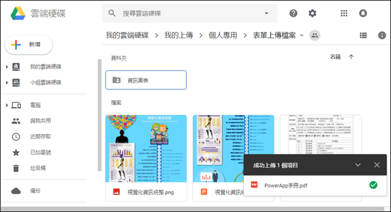The width and height of the screenshot is (391, 212).
Task: Open the help question mark icon
Action: (x=293, y=13)
